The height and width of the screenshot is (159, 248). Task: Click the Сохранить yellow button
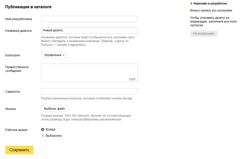tap(19, 150)
